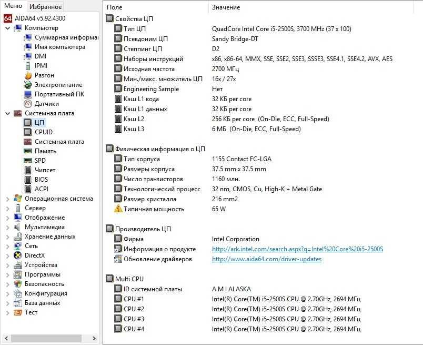
Task: Select DMI in the tree
Action: [x=41, y=56]
